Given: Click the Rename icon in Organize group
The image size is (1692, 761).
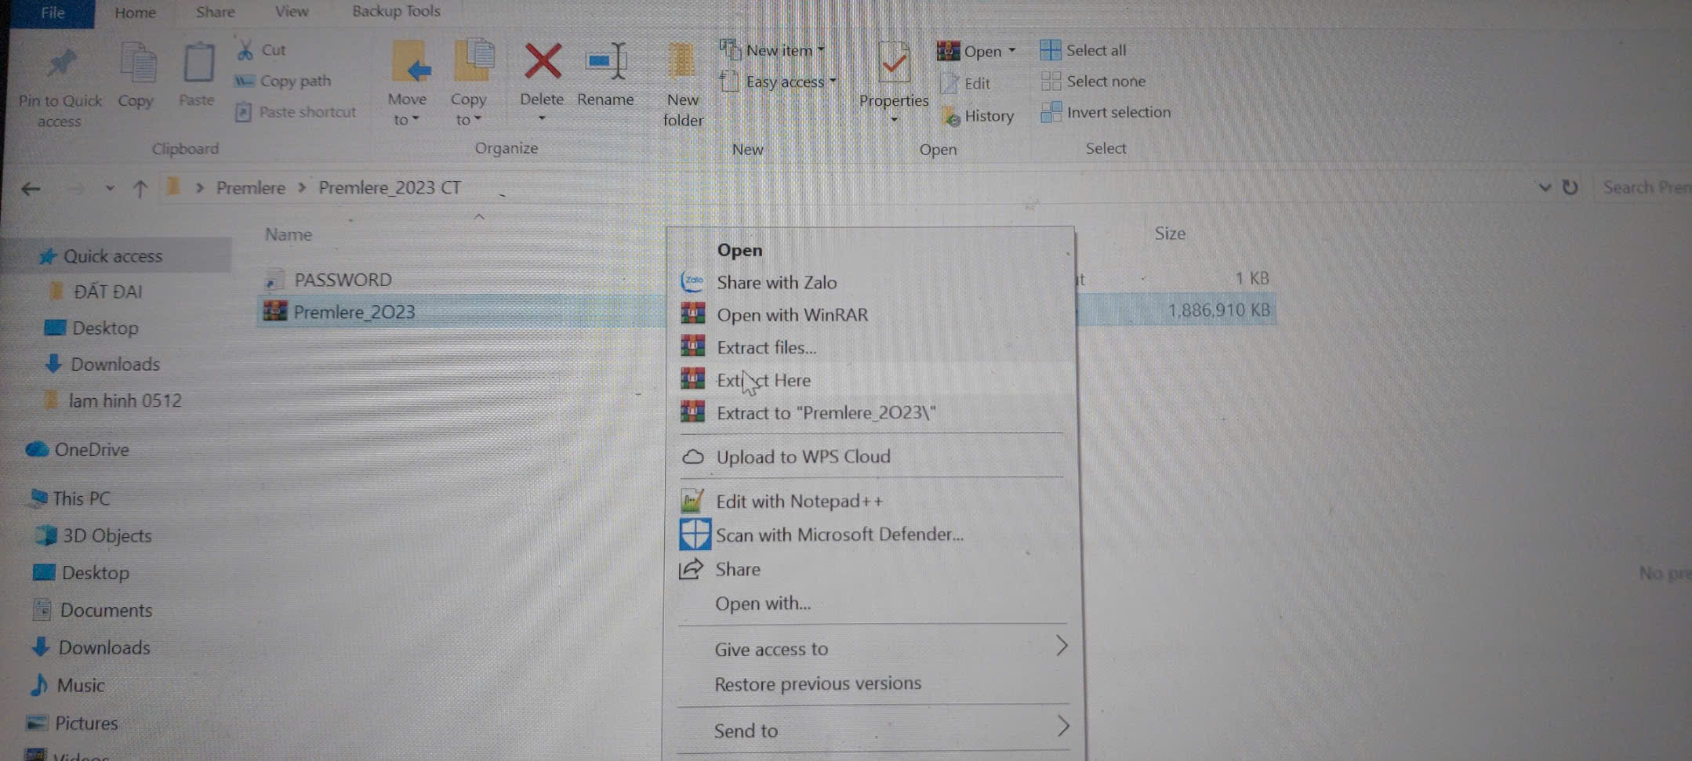Looking at the screenshot, I should point(605,63).
